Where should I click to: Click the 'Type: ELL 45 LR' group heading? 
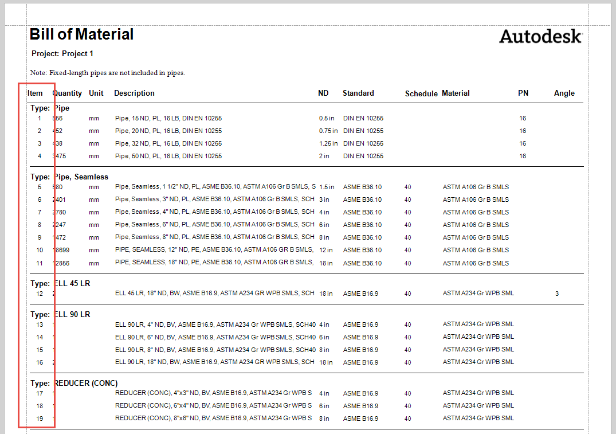pyautogui.click(x=60, y=283)
